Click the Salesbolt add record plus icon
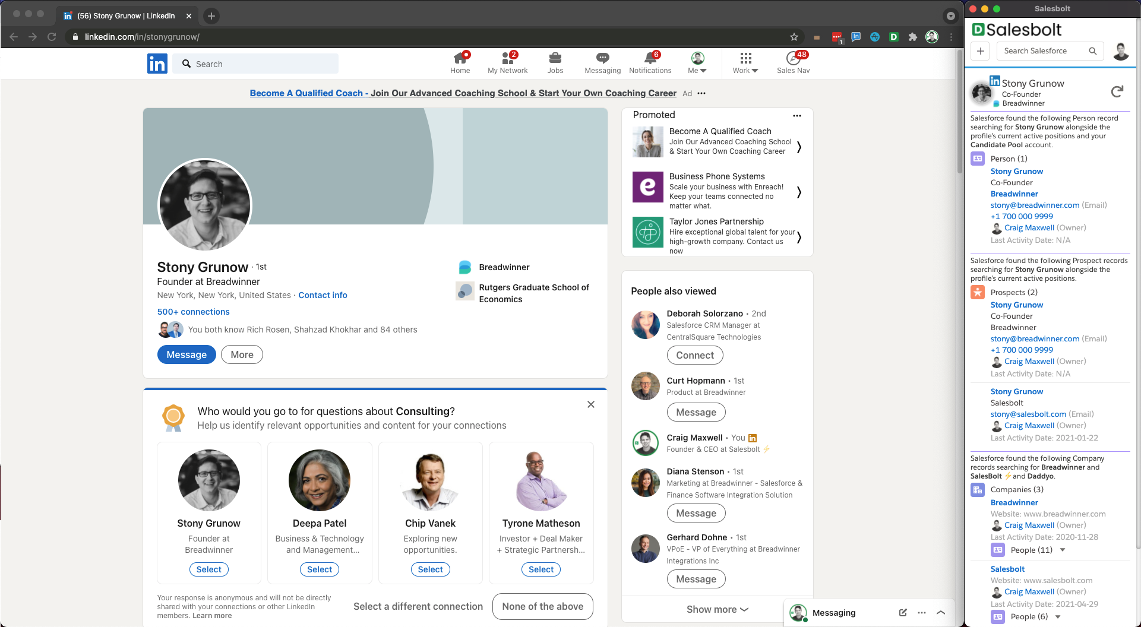The width and height of the screenshot is (1141, 627). coord(980,51)
